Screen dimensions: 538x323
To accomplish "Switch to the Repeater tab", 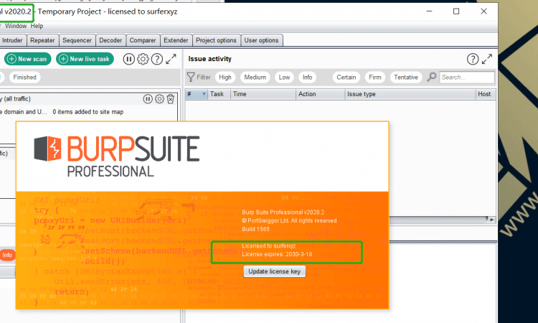I will coord(42,40).
